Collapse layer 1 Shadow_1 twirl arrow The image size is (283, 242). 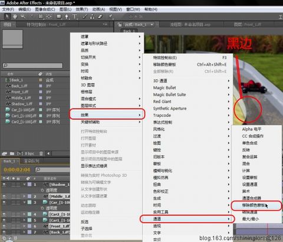tap(25, 185)
